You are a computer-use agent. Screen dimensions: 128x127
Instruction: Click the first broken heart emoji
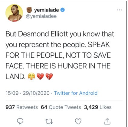40,76
